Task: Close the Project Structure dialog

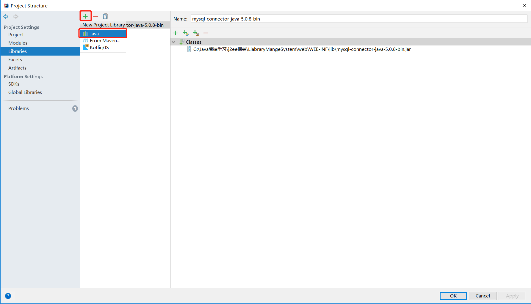Action: (524, 6)
